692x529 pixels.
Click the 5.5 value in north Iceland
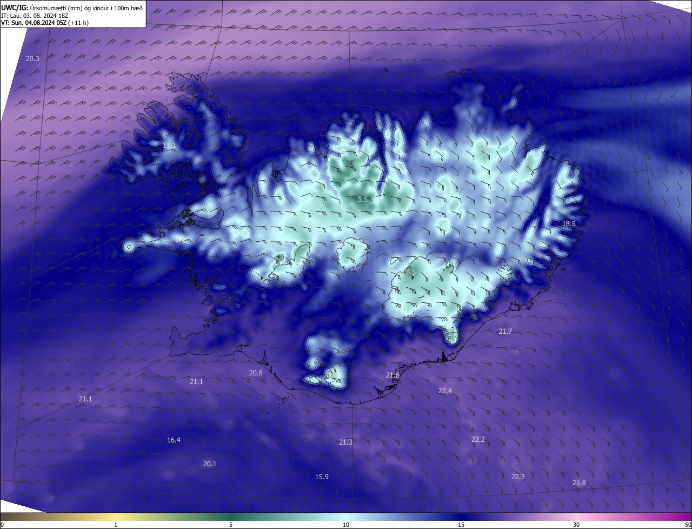[363, 200]
